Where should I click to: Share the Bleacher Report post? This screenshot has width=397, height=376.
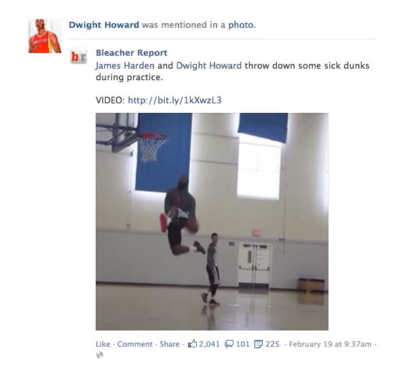point(170,344)
